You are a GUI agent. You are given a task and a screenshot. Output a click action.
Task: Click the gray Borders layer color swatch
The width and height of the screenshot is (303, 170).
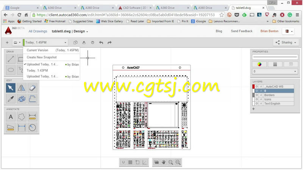tap(253, 95)
